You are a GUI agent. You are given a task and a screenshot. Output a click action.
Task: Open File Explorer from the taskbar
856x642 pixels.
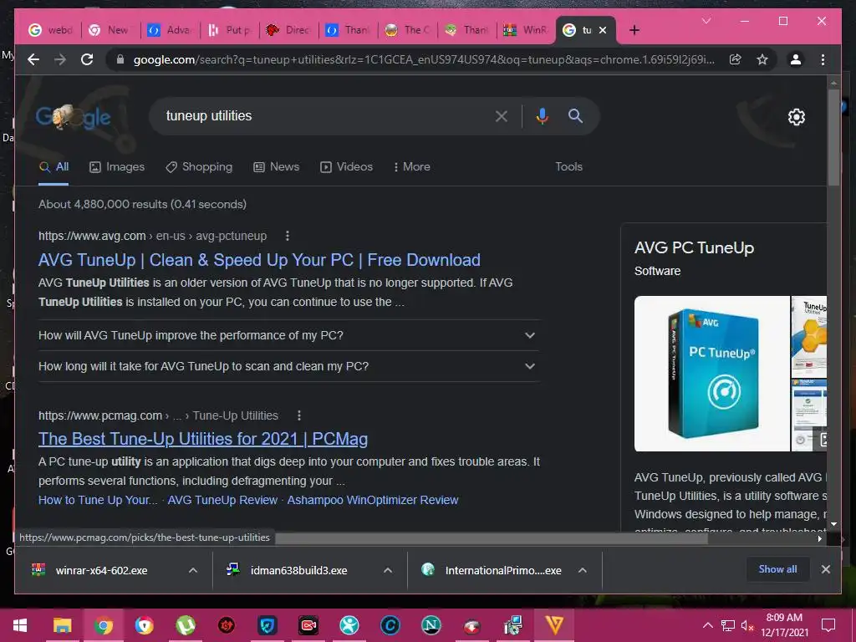62,625
